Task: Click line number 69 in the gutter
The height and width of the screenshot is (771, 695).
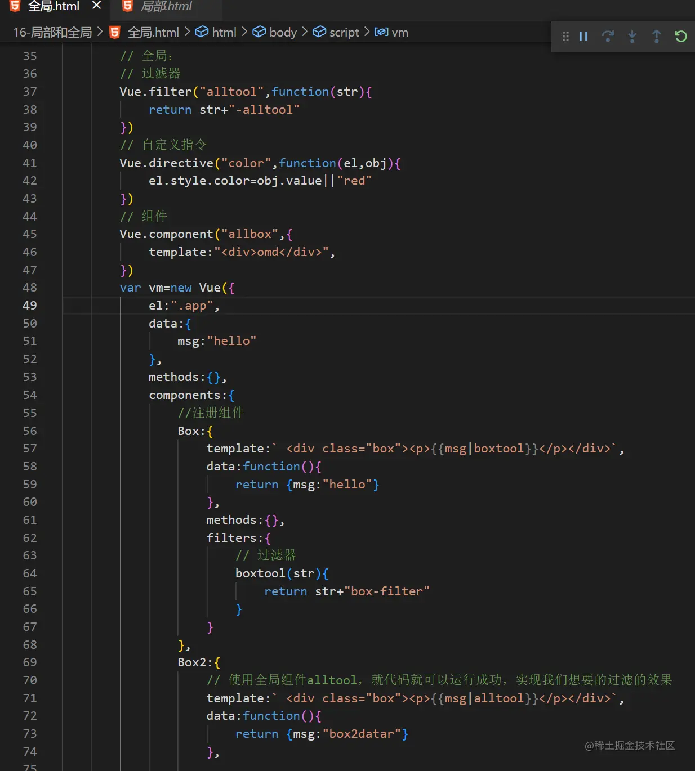Action: point(30,662)
